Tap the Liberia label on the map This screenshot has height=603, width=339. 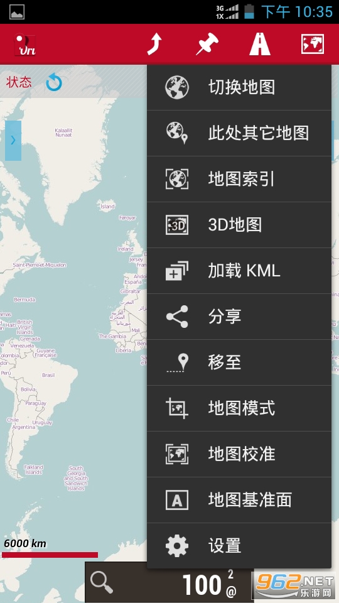pos(123,350)
